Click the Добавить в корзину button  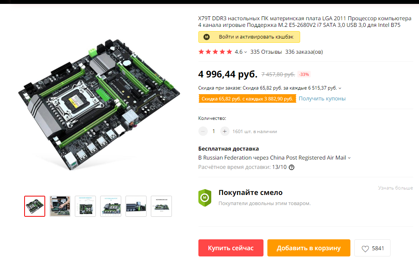[x=309, y=248]
